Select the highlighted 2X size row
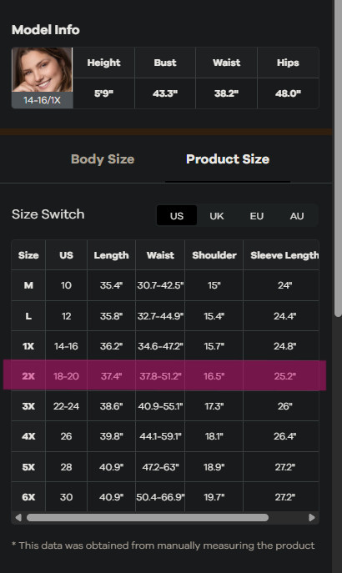The width and height of the screenshot is (342, 573). point(165,375)
